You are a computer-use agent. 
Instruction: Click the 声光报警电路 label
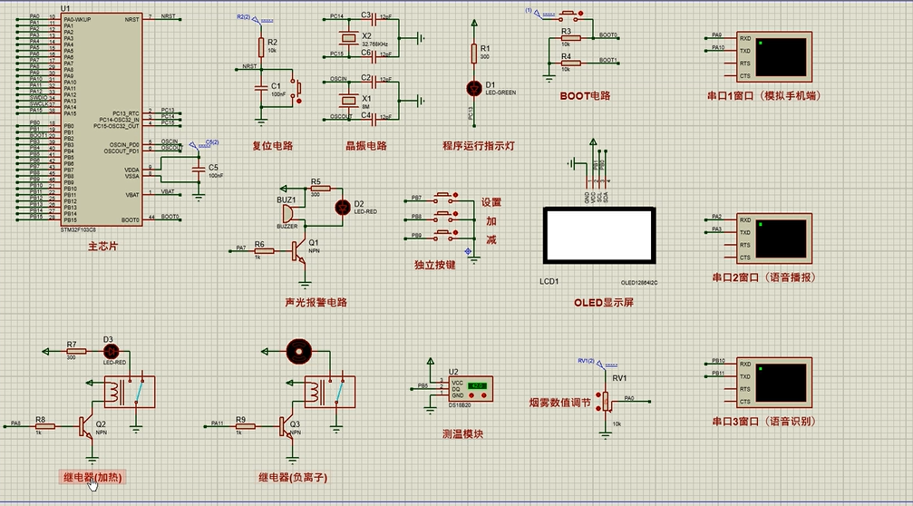[316, 303]
